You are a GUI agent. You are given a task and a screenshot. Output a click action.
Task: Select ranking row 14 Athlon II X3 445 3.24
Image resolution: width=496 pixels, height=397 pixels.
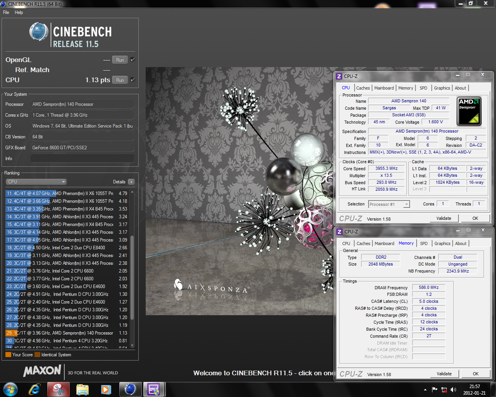tap(67, 217)
